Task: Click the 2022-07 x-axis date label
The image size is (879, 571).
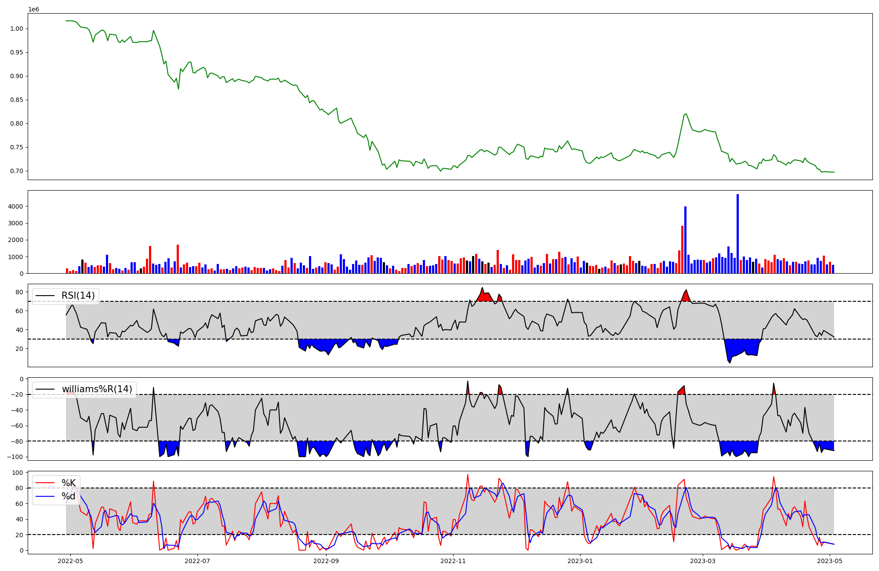Action: [x=197, y=561]
